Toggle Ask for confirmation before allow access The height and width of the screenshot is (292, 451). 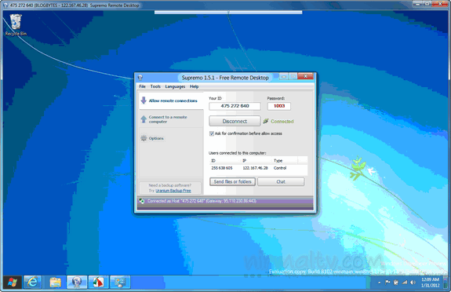[x=212, y=133]
